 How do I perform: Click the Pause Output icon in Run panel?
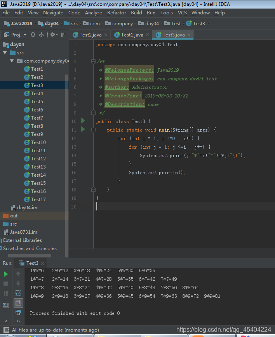tap(6, 294)
